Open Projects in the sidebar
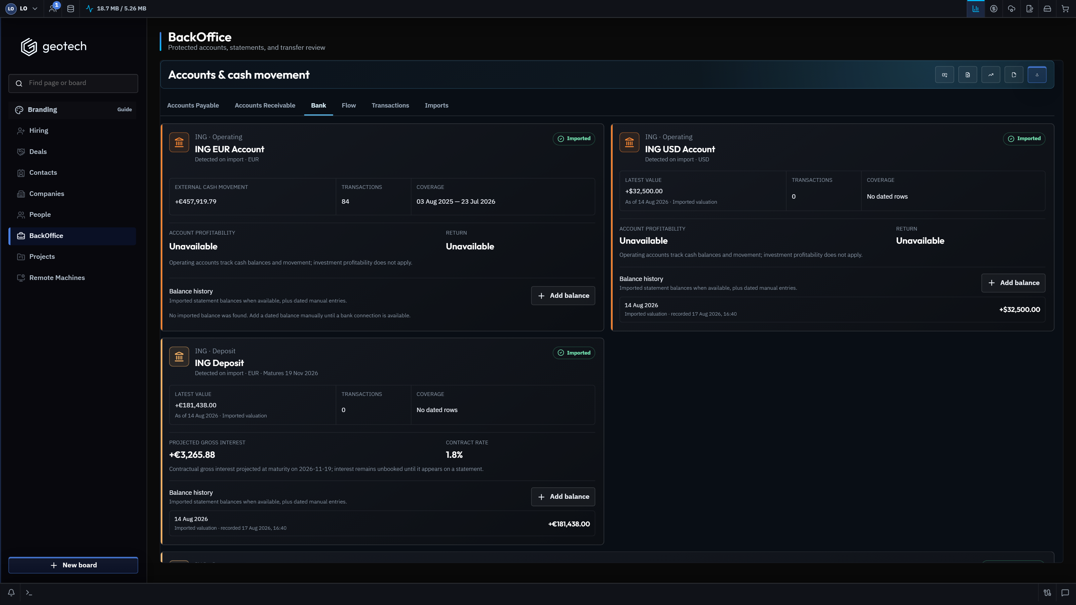 point(72,257)
